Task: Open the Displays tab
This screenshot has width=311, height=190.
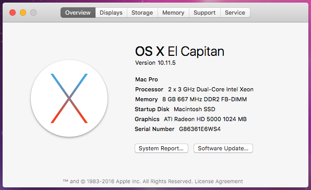Action: [x=111, y=13]
